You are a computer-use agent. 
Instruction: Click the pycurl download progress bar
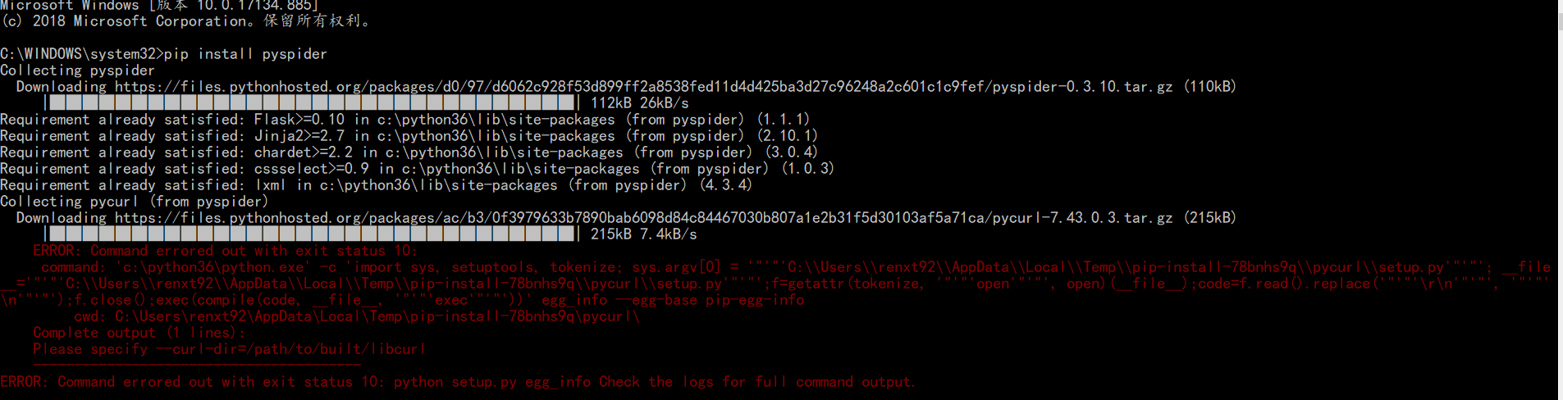[x=313, y=234]
